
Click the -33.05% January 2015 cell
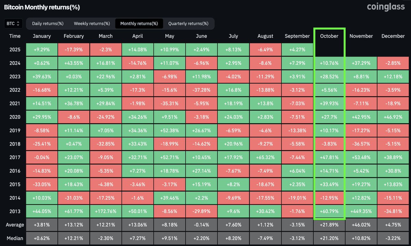(x=42, y=184)
